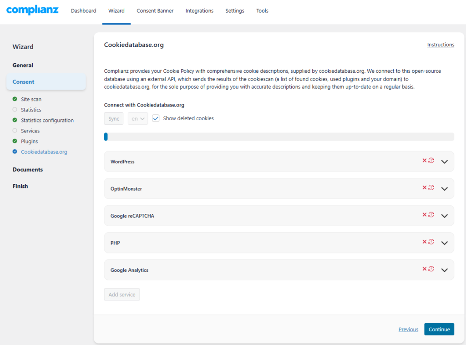Go to the Integrations tab

pos(199,11)
